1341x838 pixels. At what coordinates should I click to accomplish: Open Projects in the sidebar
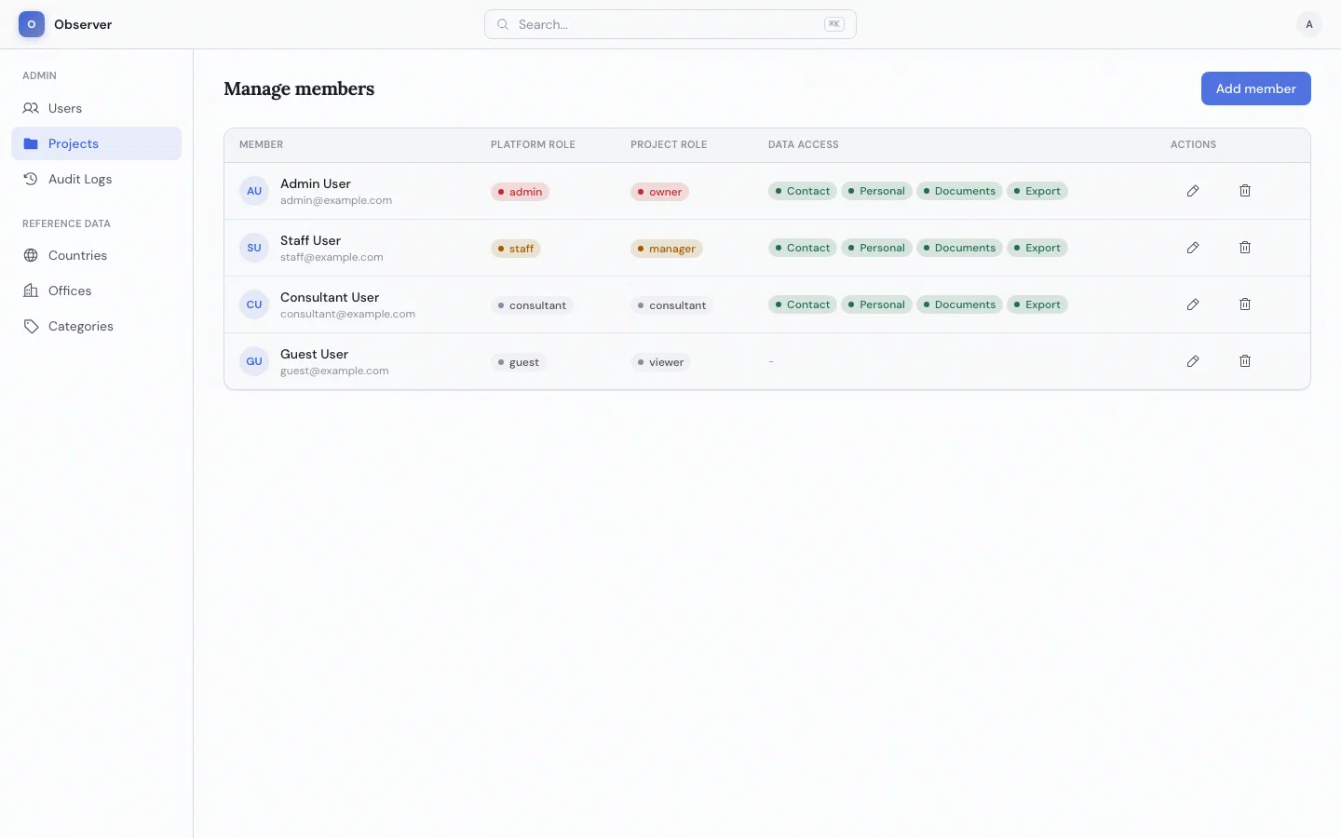point(96,143)
